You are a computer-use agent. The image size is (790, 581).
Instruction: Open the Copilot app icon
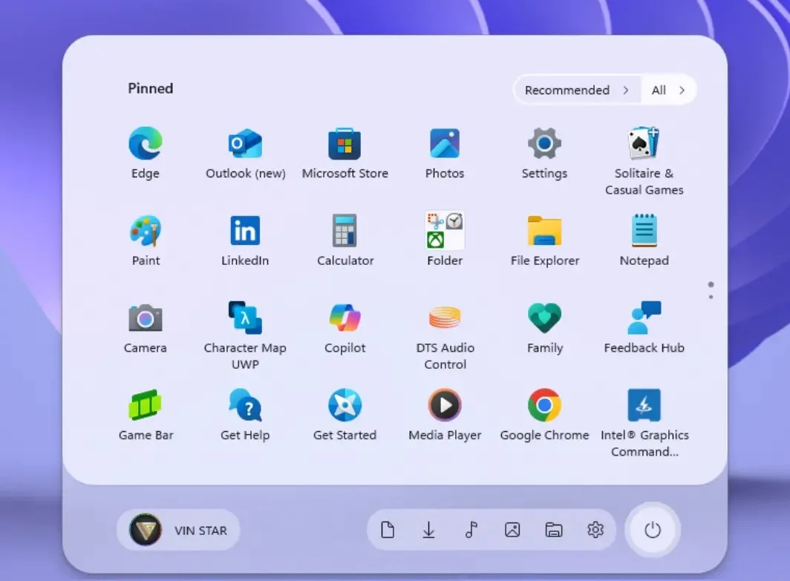(x=345, y=318)
